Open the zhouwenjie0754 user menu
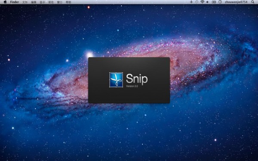Screen dimensions: 258x161 [x=236, y=2]
